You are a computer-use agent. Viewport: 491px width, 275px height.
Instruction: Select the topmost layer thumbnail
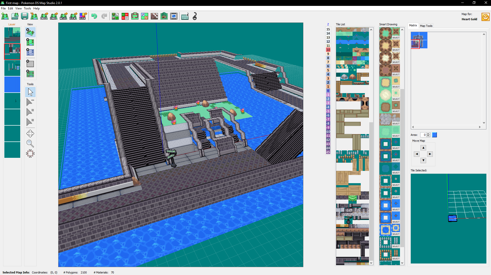point(12,35)
